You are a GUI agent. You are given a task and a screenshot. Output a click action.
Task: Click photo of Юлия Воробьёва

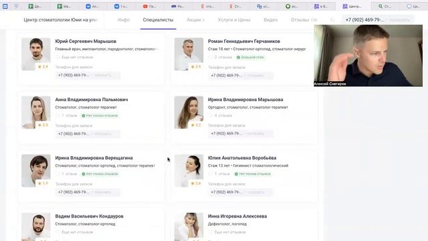[189, 171]
